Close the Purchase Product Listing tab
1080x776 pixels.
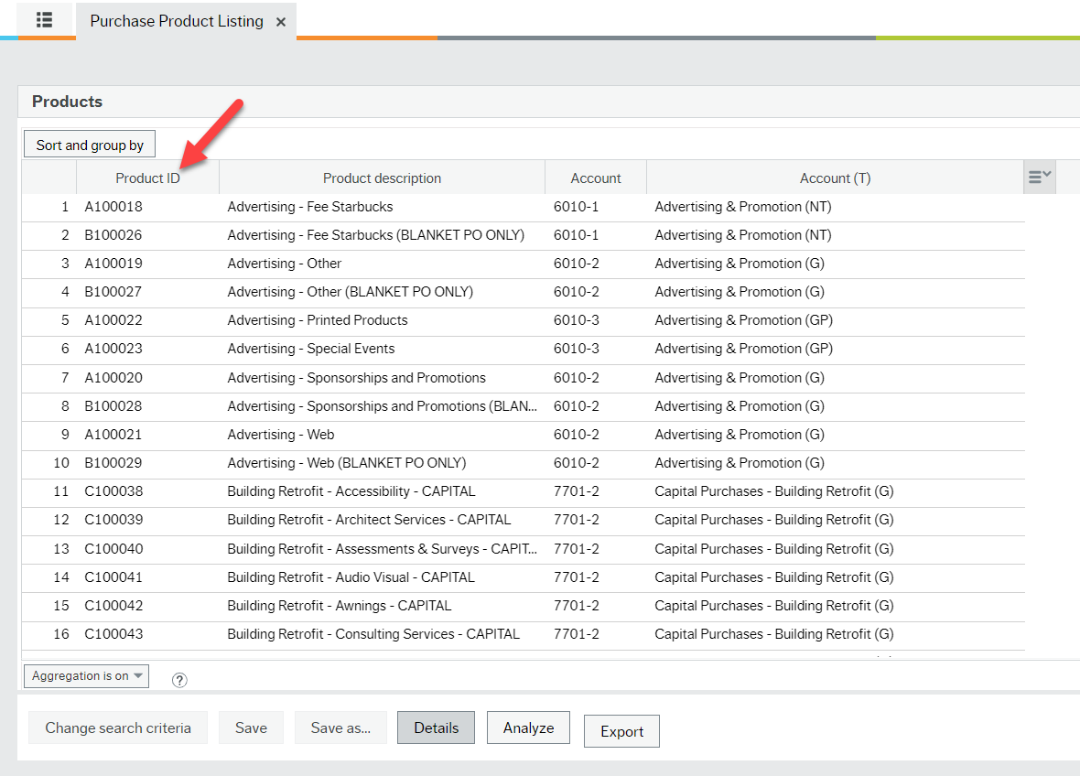coord(281,21)
